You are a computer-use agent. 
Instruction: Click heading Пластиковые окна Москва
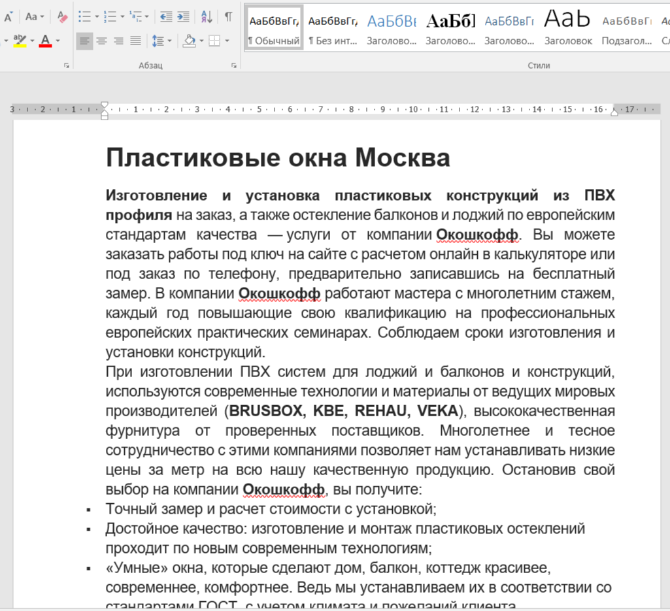pyautogui.click(x=278, y=157)
